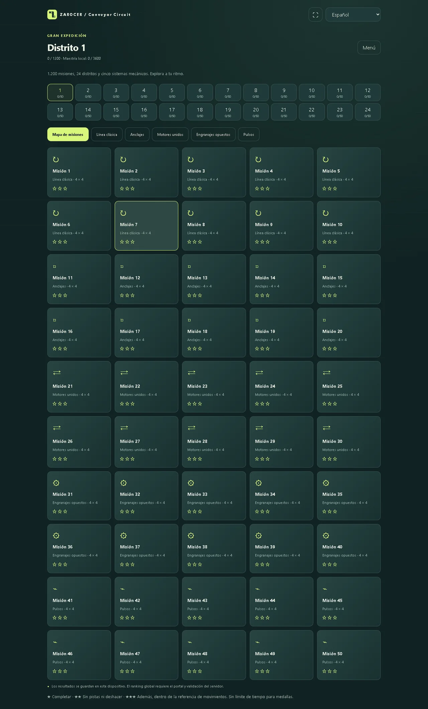Click the anchor square icon on Misión 13
The height and width of the screenshot is (709, 428).
coord(189,266)
